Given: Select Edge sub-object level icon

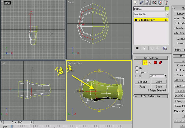Looking at the screenshot, I should click(x=145, y=63).
